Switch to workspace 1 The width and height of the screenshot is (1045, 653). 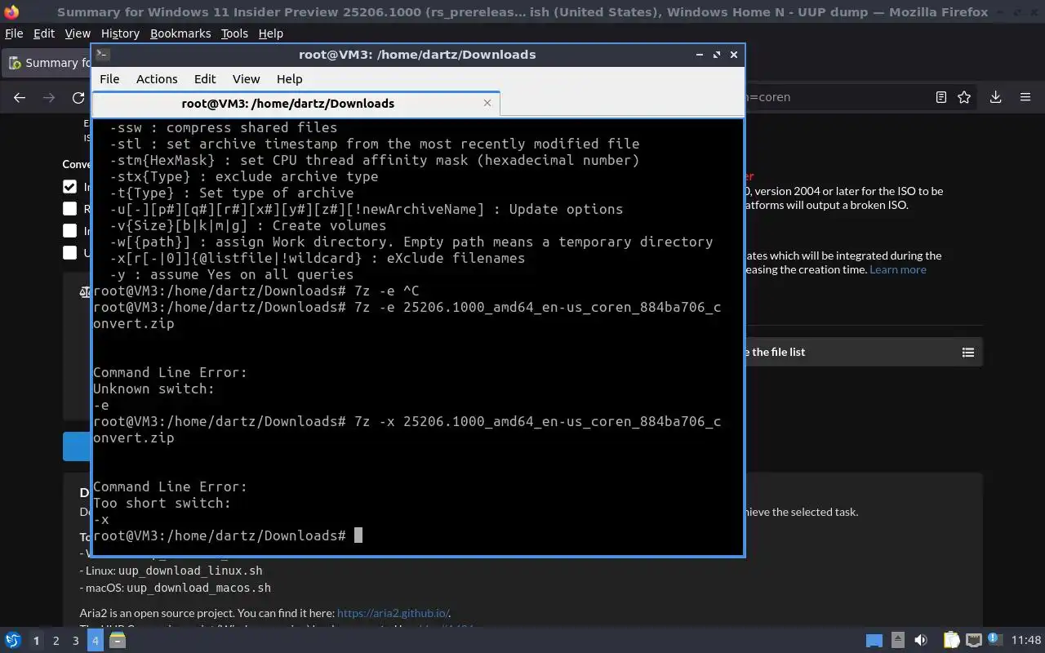click(x=36, y=641)
